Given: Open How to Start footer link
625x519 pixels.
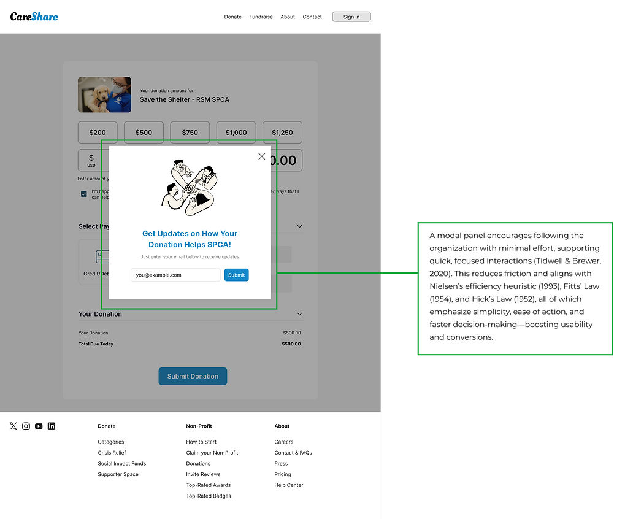Looking at the screenshot, I should coord(201,442).
